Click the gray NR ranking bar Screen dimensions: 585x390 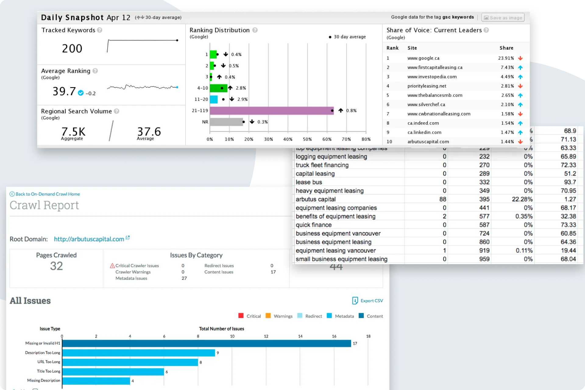point(226,122)
